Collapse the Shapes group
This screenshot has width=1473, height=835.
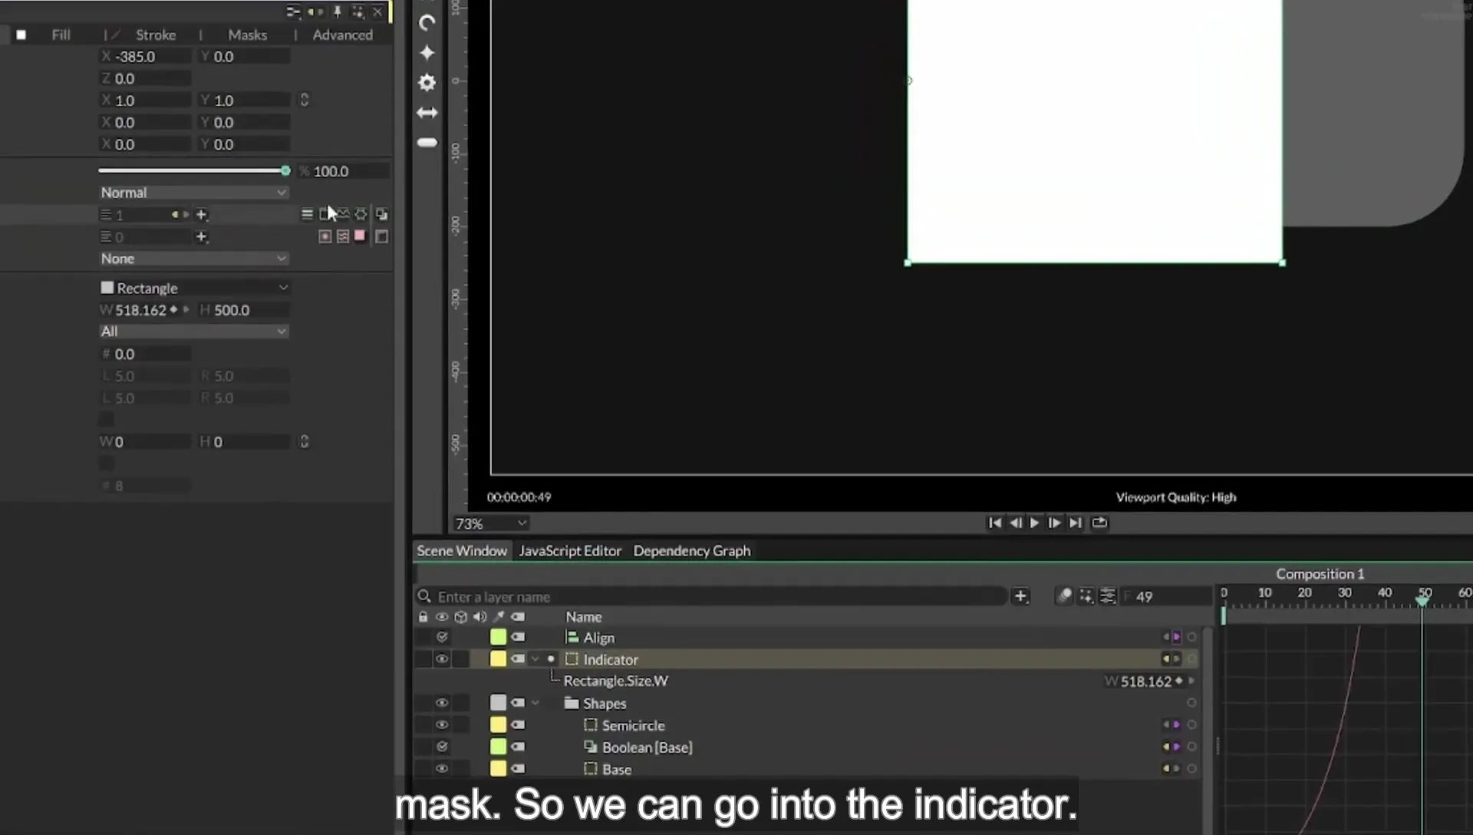(535, 703)
